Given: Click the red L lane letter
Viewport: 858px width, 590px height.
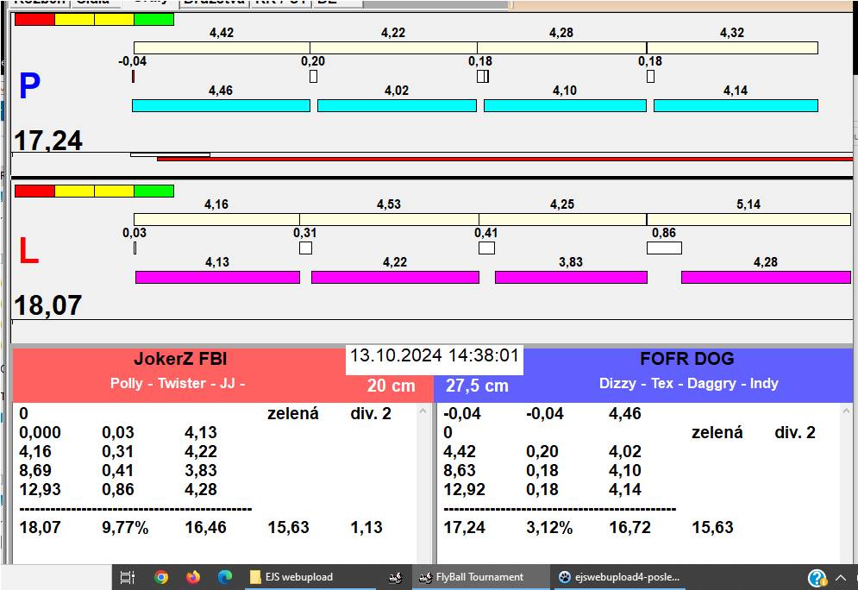Looking at the screenshot, I should pyautogui.click(x=28, y=251).
